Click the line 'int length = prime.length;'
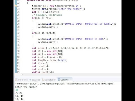 pos(50,60)
